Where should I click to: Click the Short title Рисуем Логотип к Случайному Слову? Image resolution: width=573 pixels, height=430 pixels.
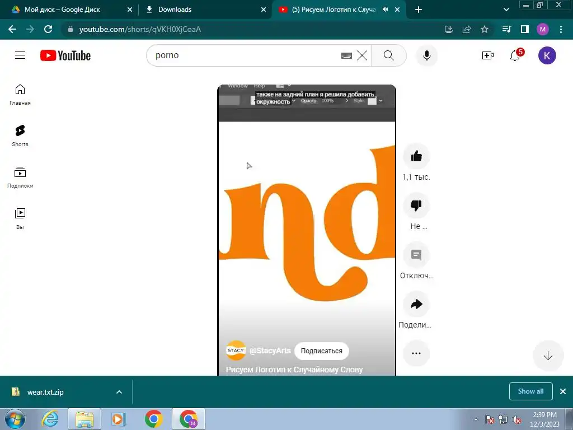(294, 370)
